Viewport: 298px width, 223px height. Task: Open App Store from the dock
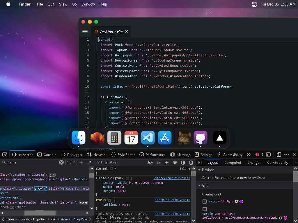coord(165,138)
